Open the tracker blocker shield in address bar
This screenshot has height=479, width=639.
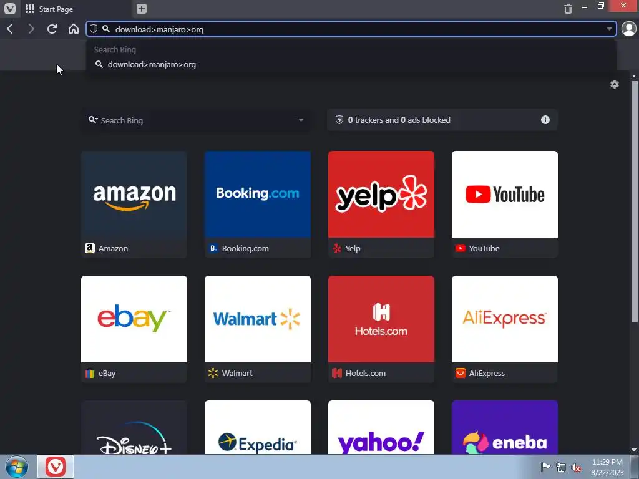point(94,29)
